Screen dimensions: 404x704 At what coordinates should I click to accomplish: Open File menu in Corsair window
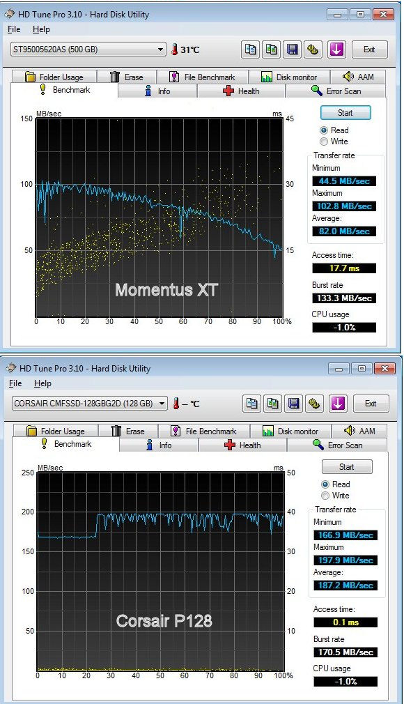click(x=15, y=383)
